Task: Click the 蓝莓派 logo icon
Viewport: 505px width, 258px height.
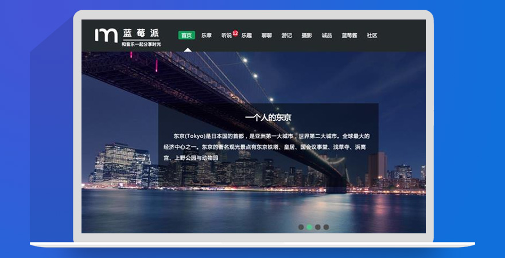Action: tap(106, 35)
